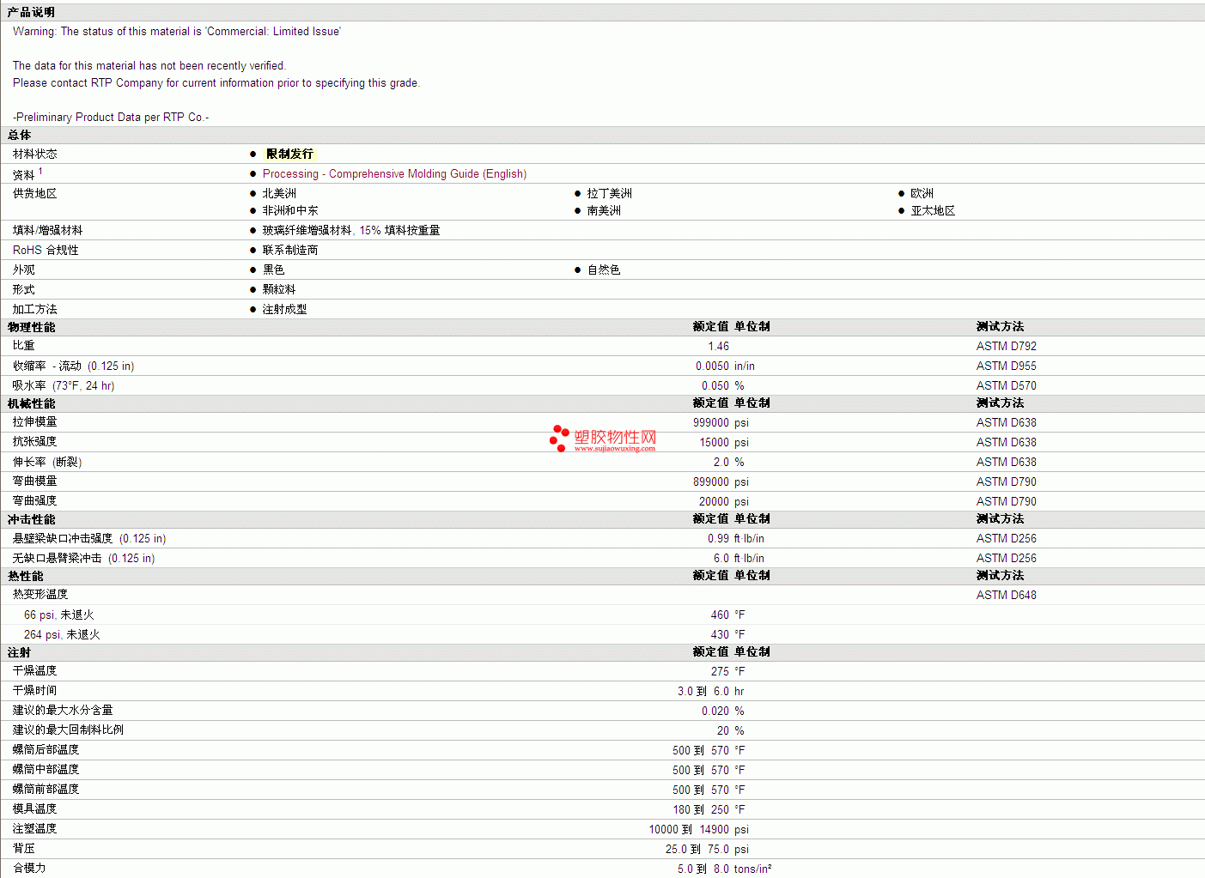Select the 拉丁美洲 supply region entry
The height and width of the screenshot is (878, 1205).
click(x=609, y=193)
